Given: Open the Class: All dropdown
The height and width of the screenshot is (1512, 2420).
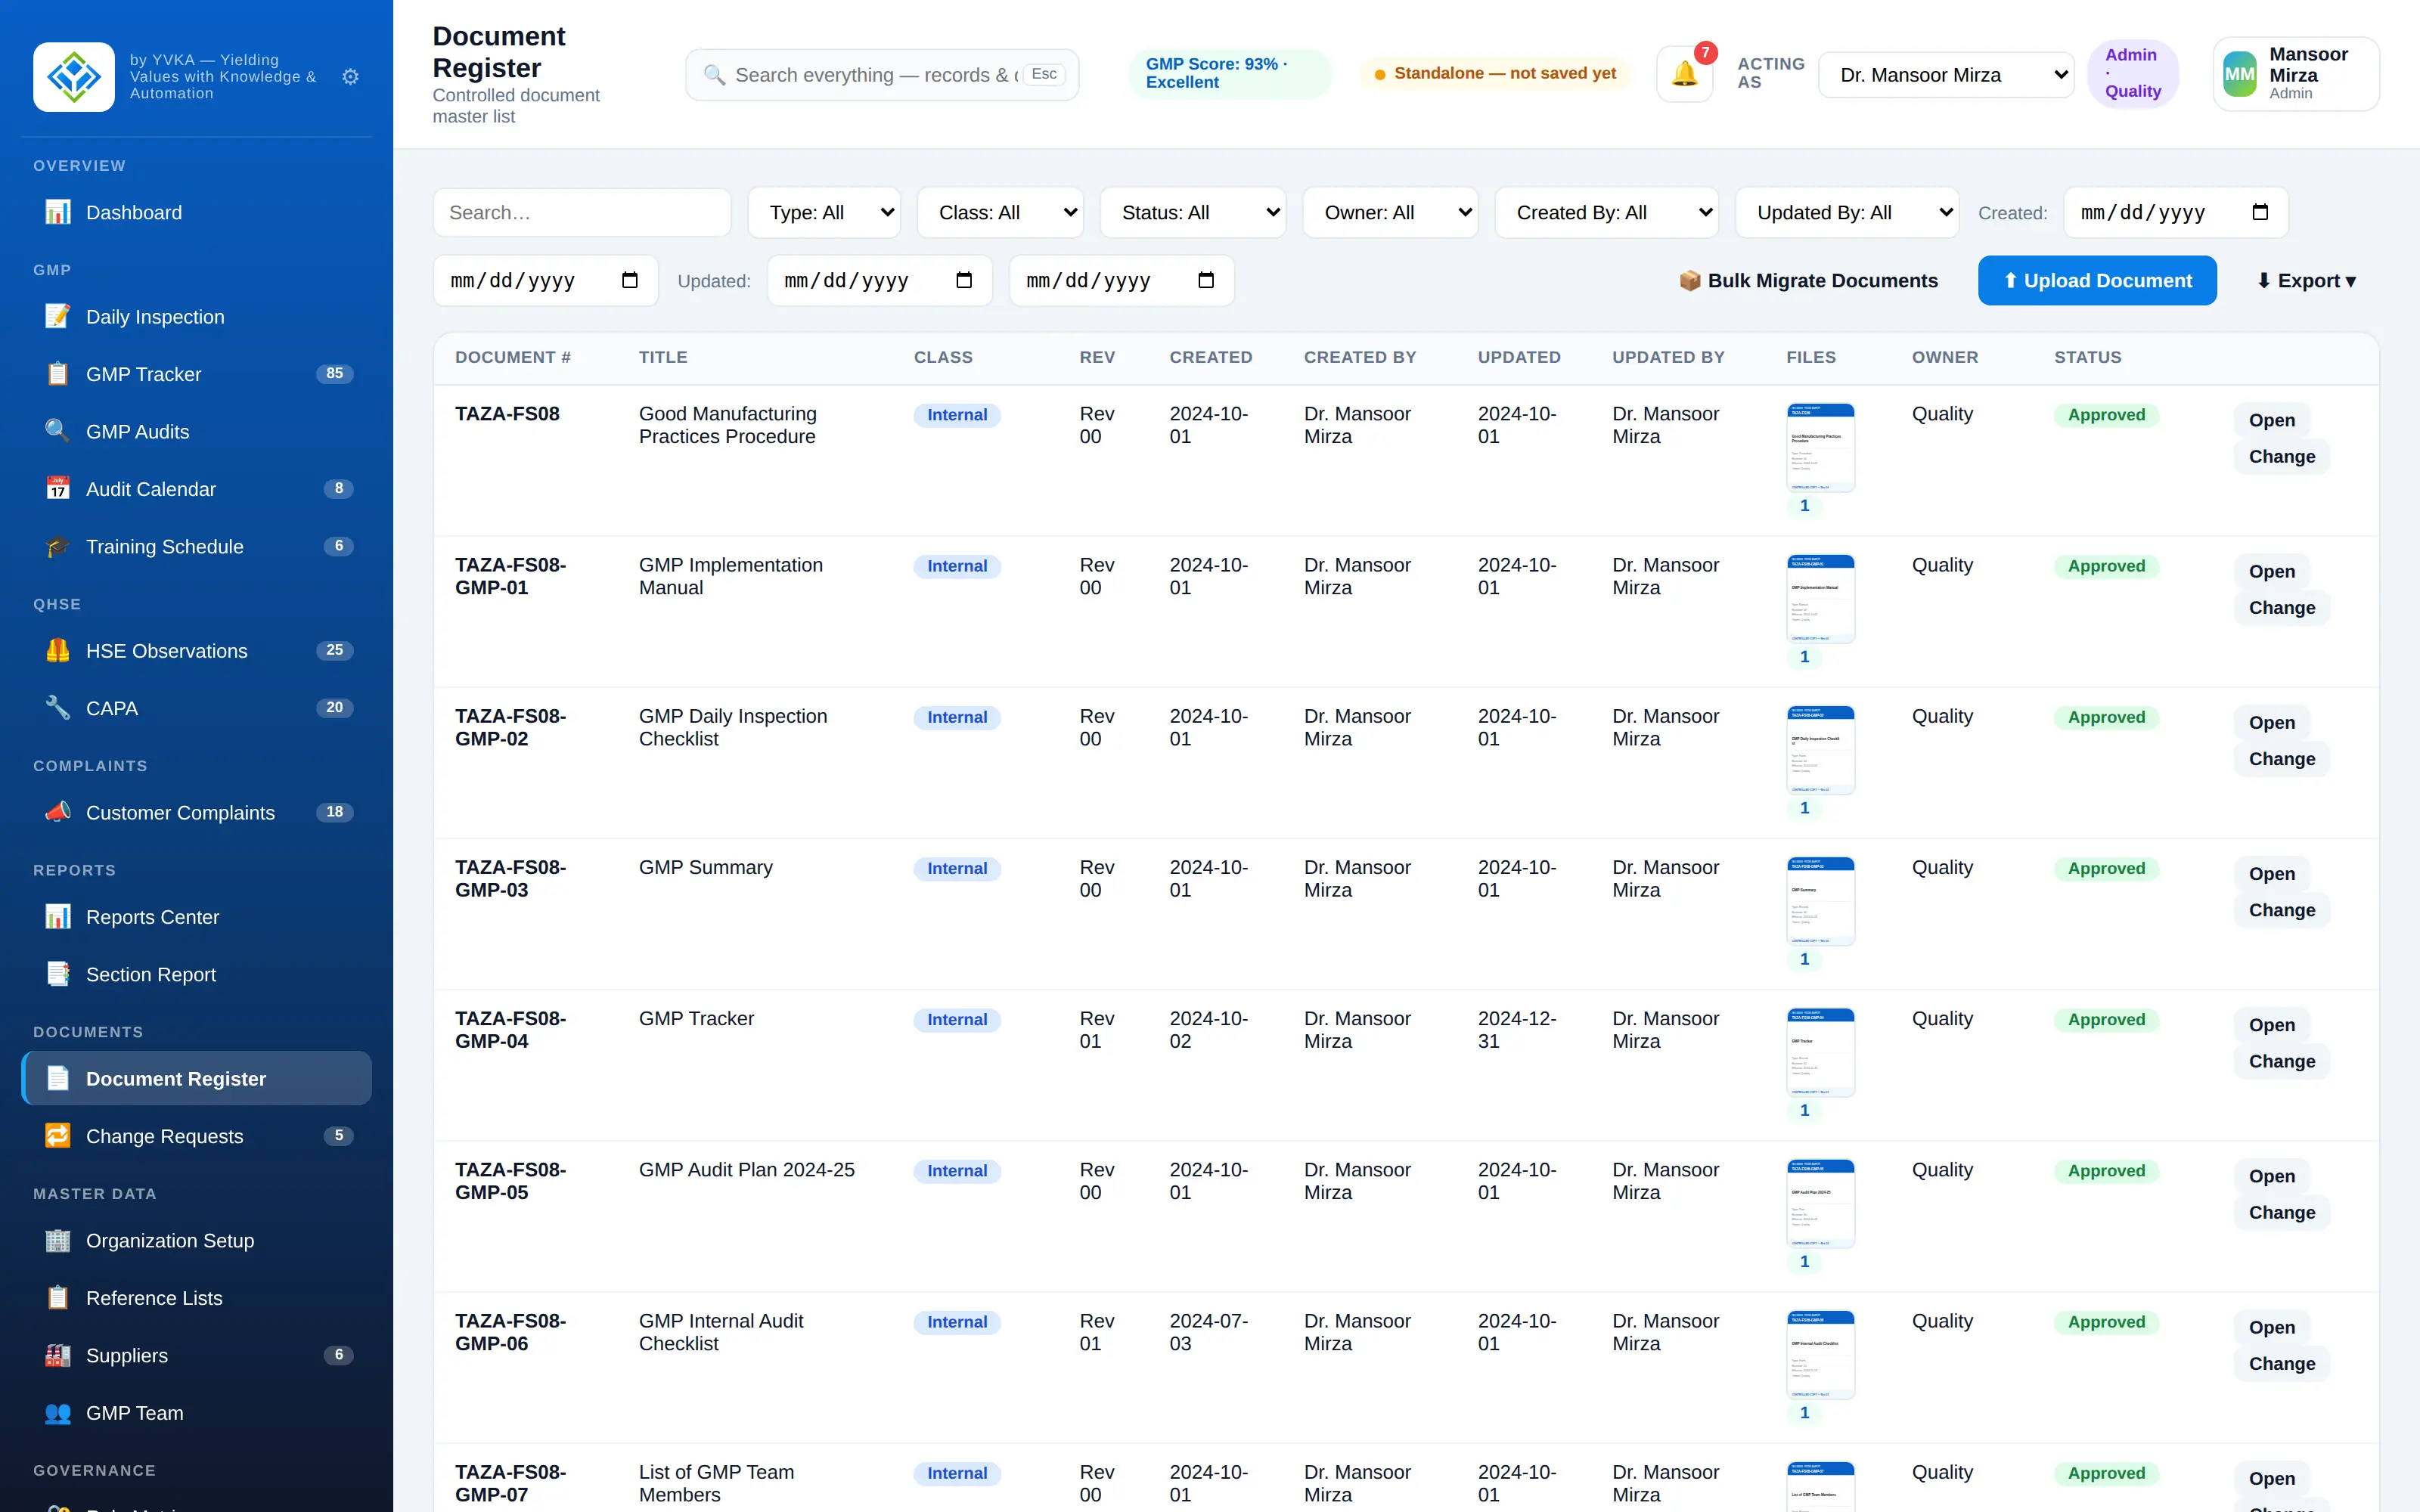Looking at the screenshot, I should 1000,212.
